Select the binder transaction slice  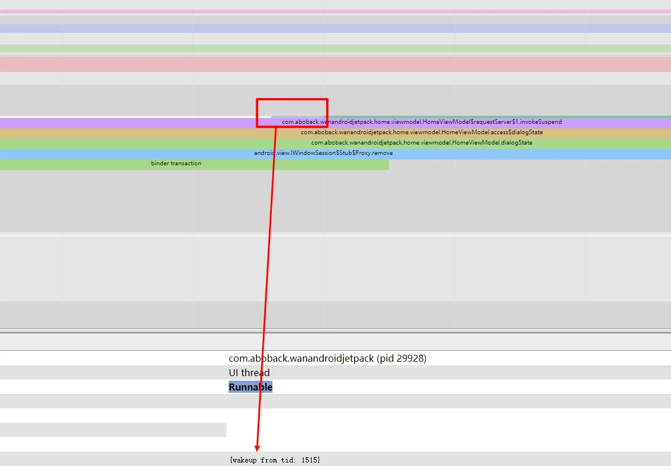pyautogui.click(x=176, y=163)
